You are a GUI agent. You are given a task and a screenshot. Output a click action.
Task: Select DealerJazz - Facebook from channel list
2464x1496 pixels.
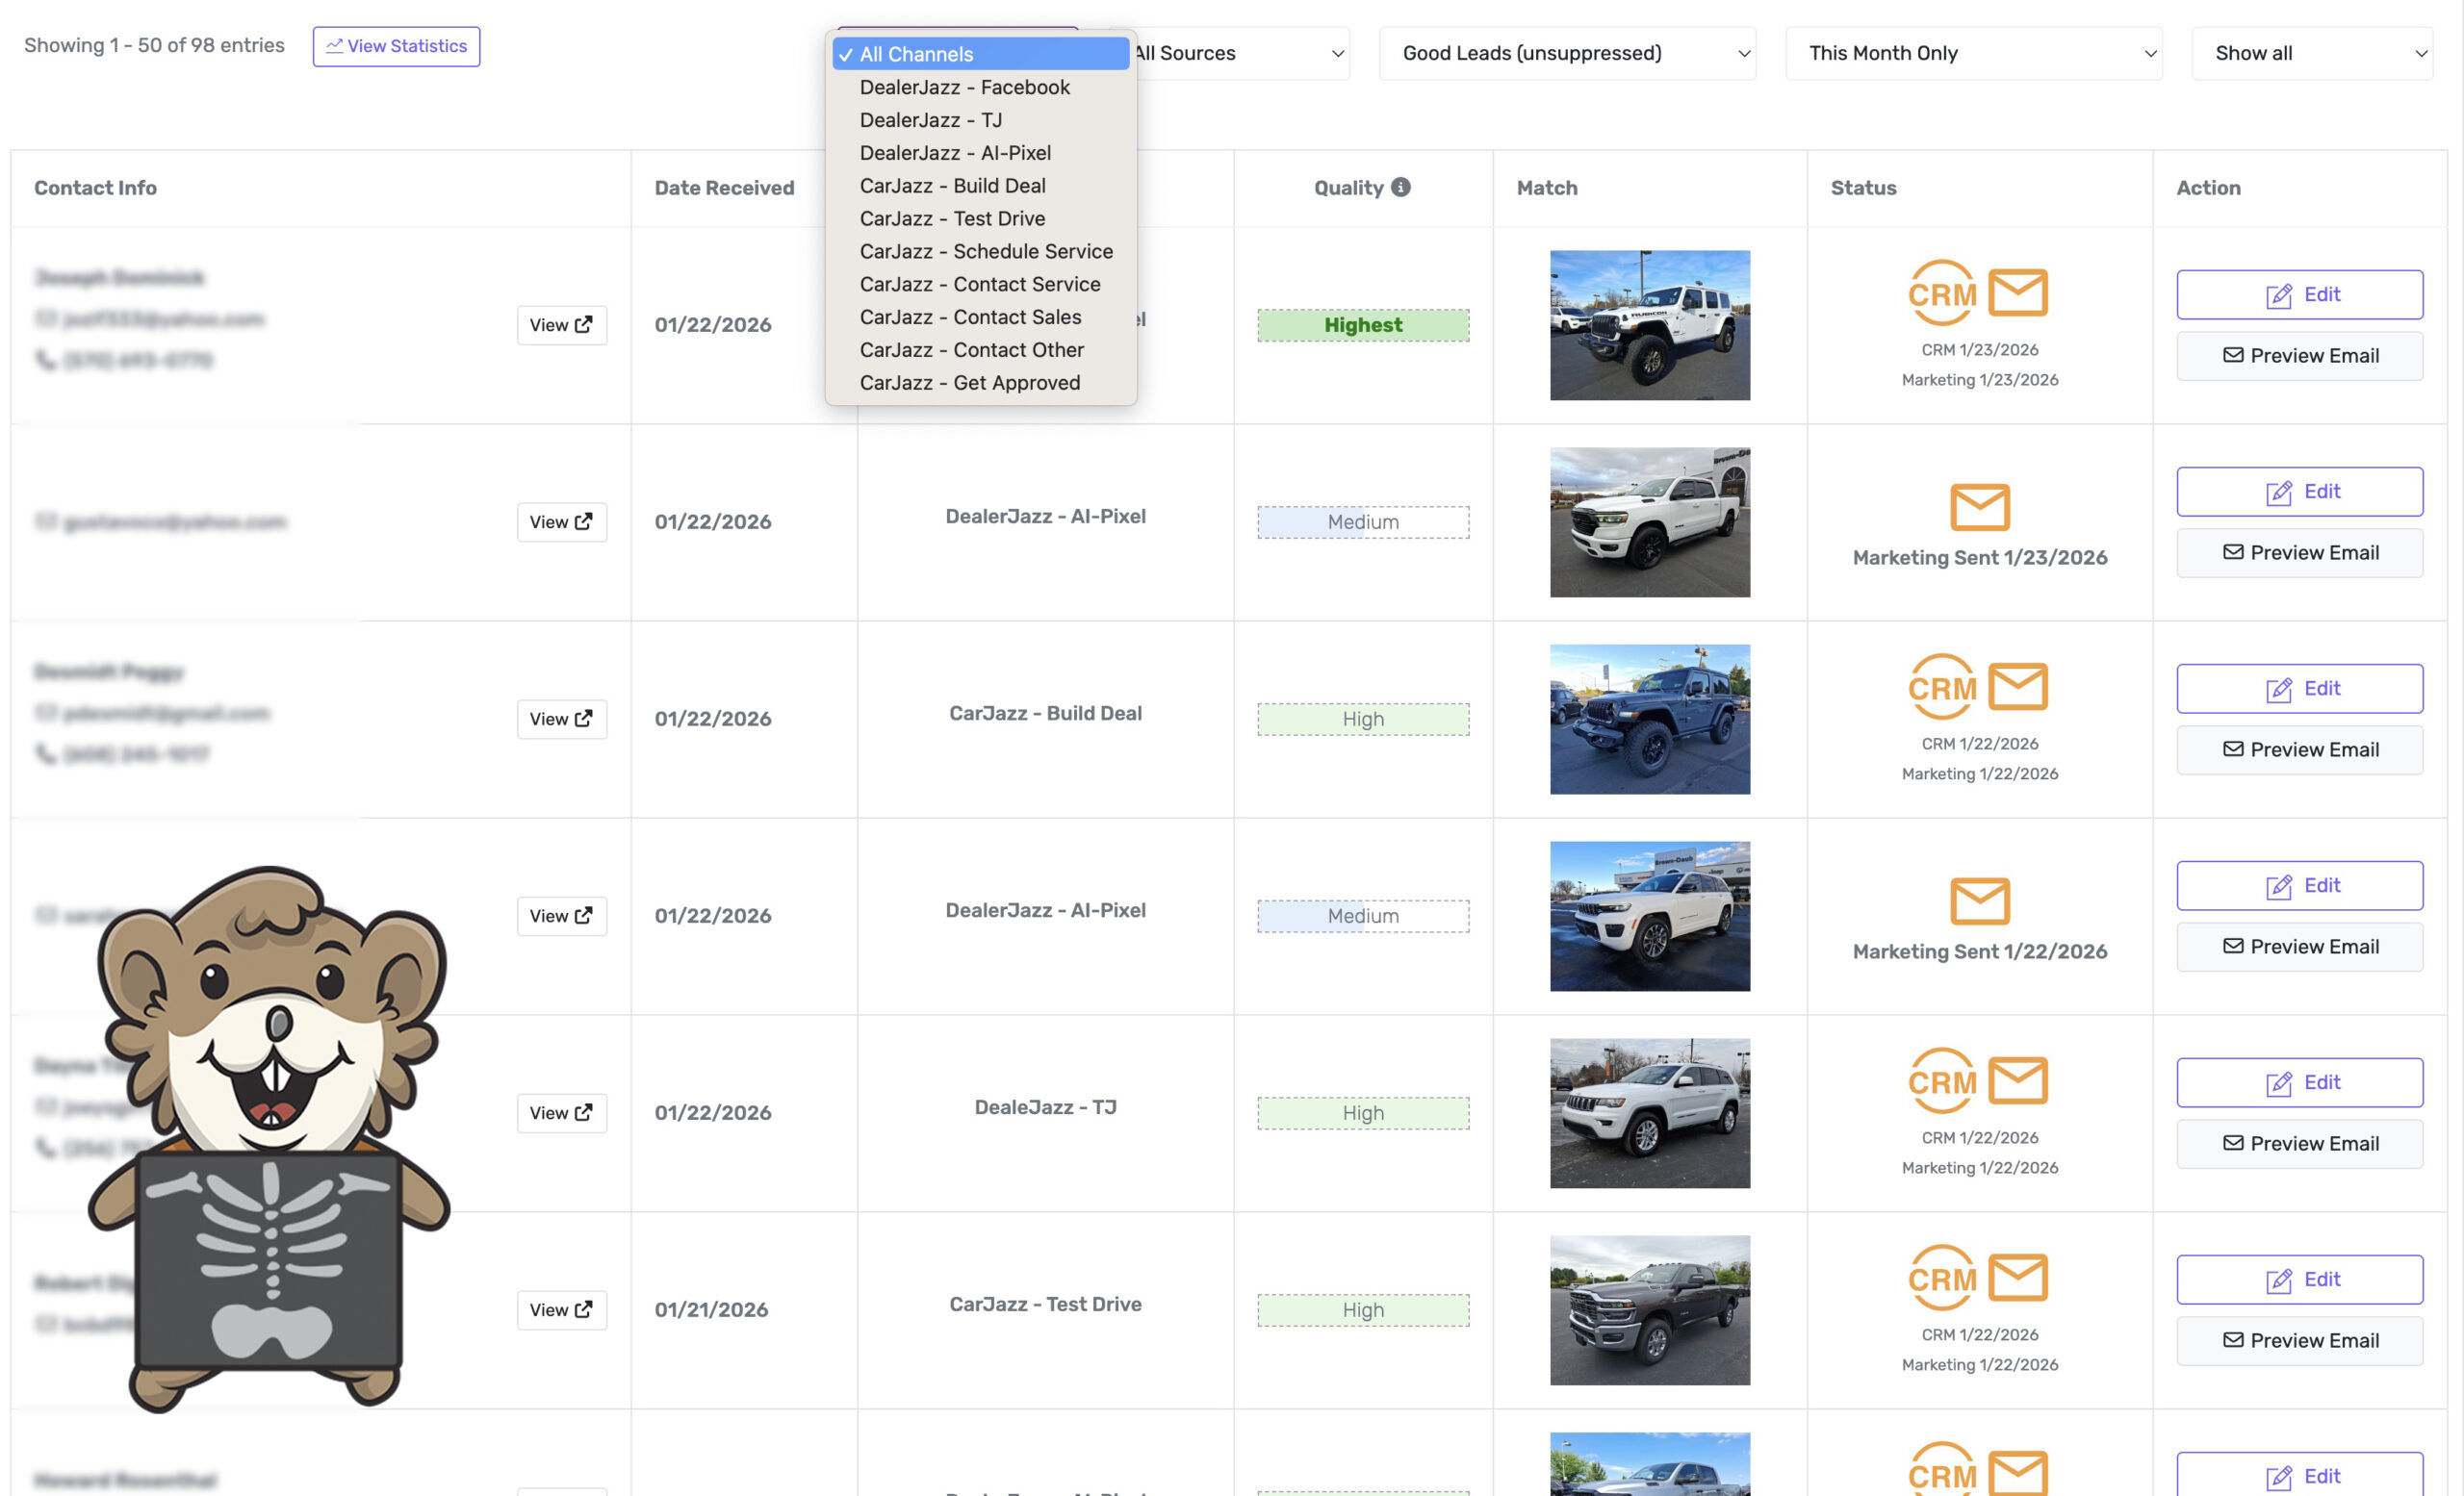click(x=964, y=87)
